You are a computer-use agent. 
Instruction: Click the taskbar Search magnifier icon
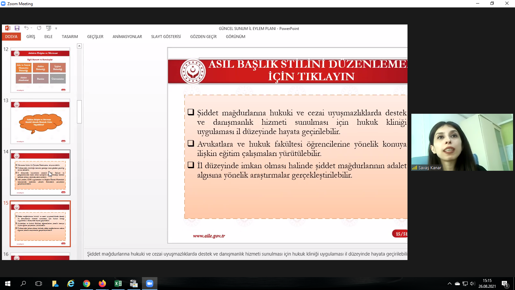[x=23, y=284]
